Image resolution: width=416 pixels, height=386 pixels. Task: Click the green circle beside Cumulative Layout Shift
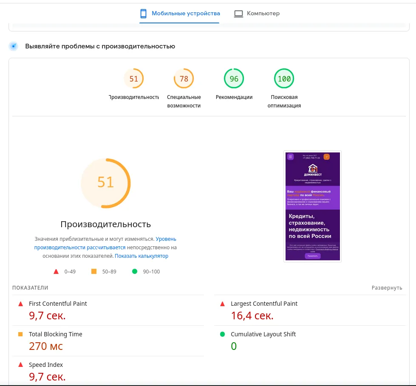point(222,334)
